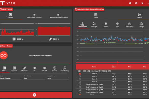Viewport: 149px width, 99px height.
Task: Click the Test schedule panel label
Action: tap(6, 46)
